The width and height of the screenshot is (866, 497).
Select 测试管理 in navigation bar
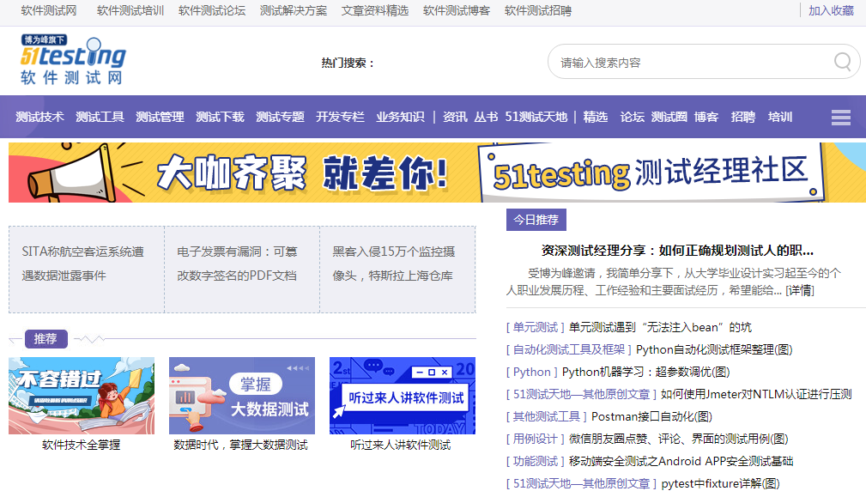160,117
